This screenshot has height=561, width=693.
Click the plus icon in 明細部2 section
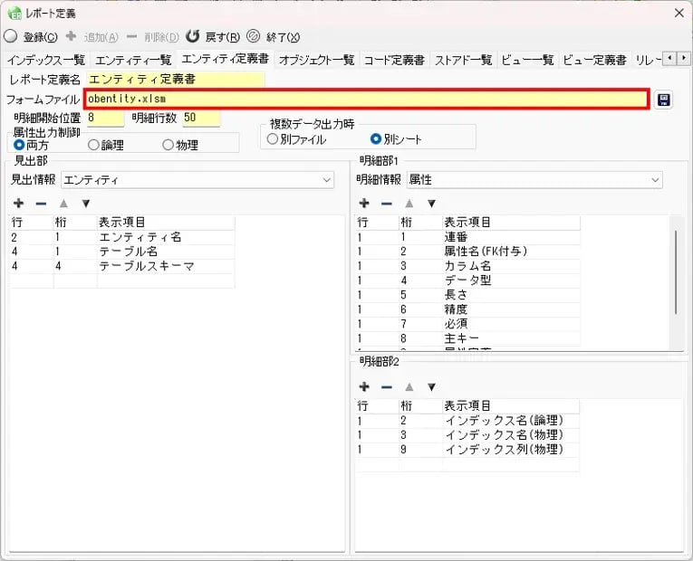coord(364,386)
